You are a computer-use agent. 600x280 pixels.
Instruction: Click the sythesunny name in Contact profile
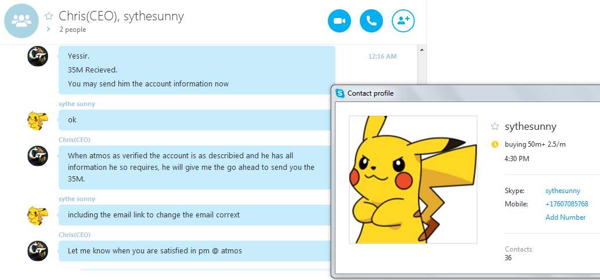pos(531,126)
